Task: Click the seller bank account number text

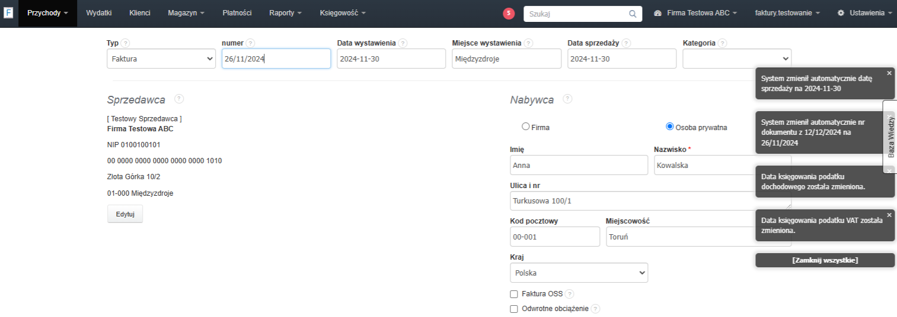Action: (165, 161)
